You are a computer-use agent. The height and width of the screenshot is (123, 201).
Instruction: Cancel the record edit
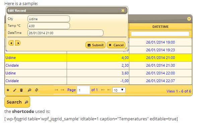(x=116, y=45)
